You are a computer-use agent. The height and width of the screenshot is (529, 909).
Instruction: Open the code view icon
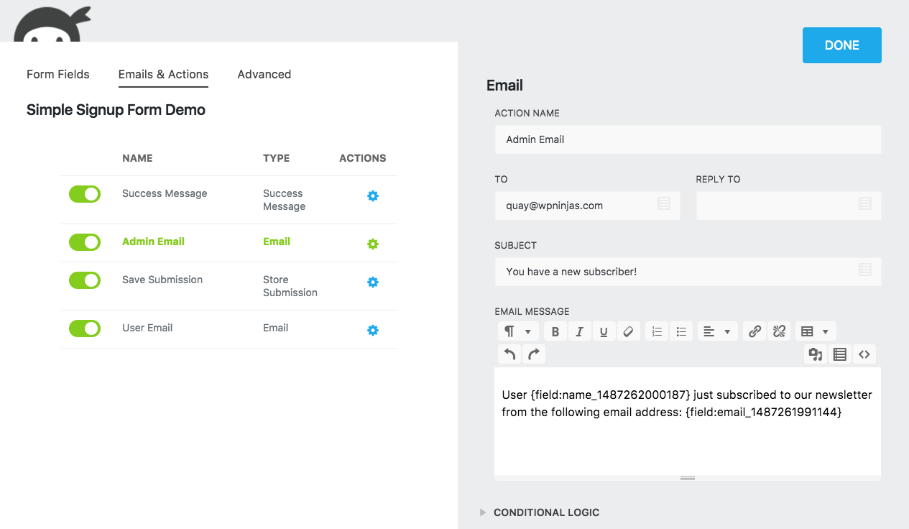864,354
